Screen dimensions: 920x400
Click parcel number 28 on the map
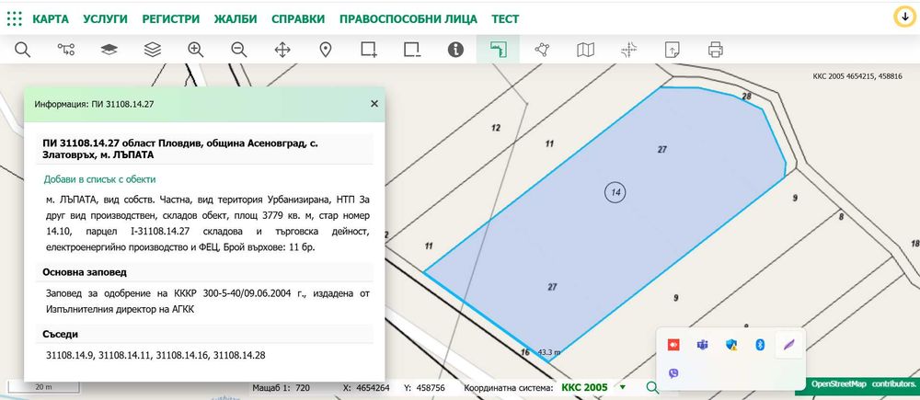[746, 97]
